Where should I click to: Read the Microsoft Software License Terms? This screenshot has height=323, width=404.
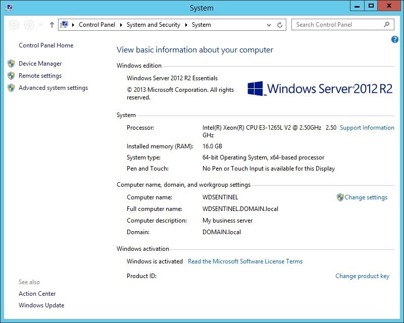245,261
